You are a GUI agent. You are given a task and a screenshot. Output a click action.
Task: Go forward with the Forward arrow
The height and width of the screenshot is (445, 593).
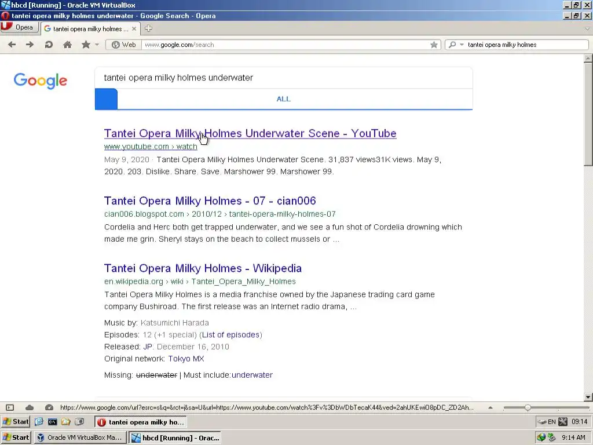point(30,45)
